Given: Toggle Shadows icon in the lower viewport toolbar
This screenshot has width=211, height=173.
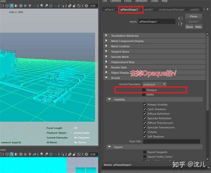Looking at the screenshot, I should click(34, 154).
